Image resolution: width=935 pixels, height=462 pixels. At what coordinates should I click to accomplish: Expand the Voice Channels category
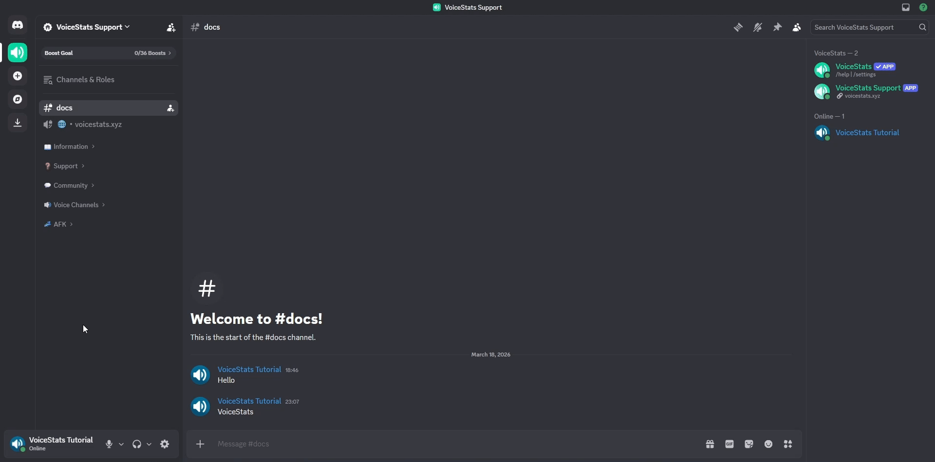pyautogui.click(x=75, y=205)
